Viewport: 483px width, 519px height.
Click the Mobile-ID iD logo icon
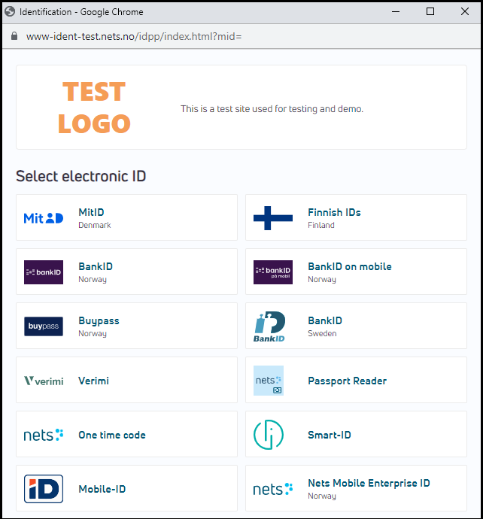coord(44,489)
